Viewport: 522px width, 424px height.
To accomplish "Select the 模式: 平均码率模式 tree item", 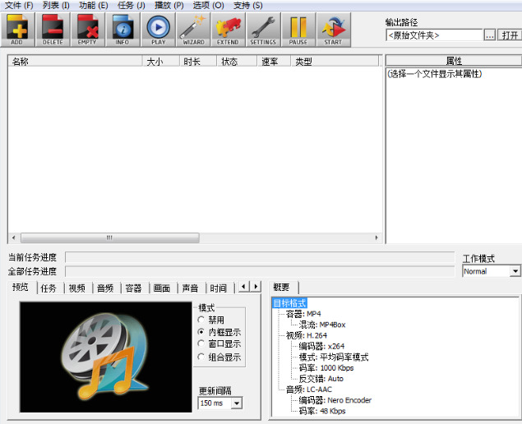I will 334,357.
